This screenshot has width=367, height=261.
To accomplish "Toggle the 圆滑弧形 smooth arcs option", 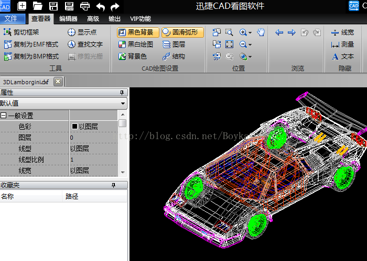I will (x=182, y=32).
